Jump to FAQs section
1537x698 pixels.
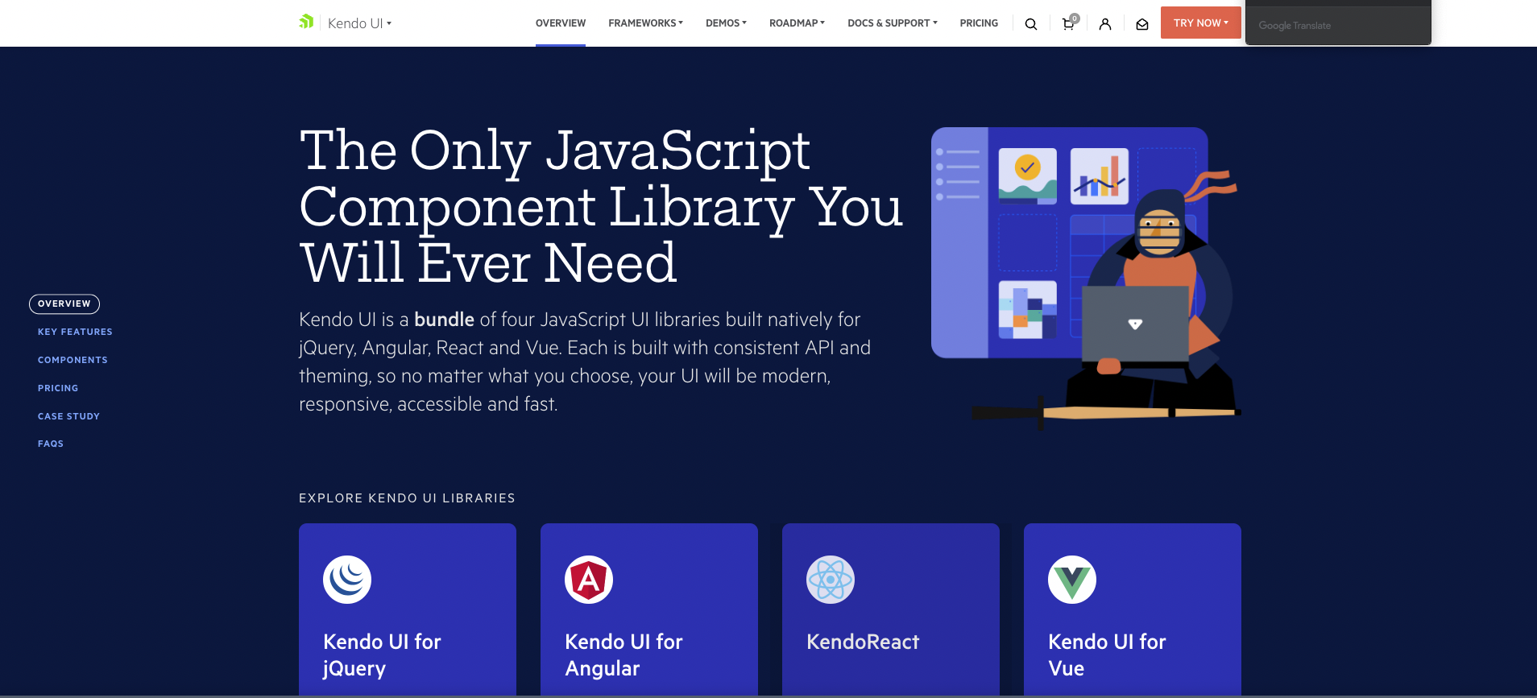pos(51,444)
